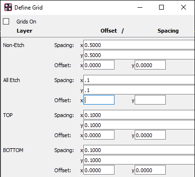This screenshot has width=195, height=177.
Task: Focus the All Etch offset y field
Action: tap(150, 100)
